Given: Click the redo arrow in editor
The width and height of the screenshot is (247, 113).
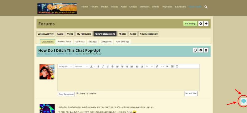Looking at the screenshot, I should 152,67.
